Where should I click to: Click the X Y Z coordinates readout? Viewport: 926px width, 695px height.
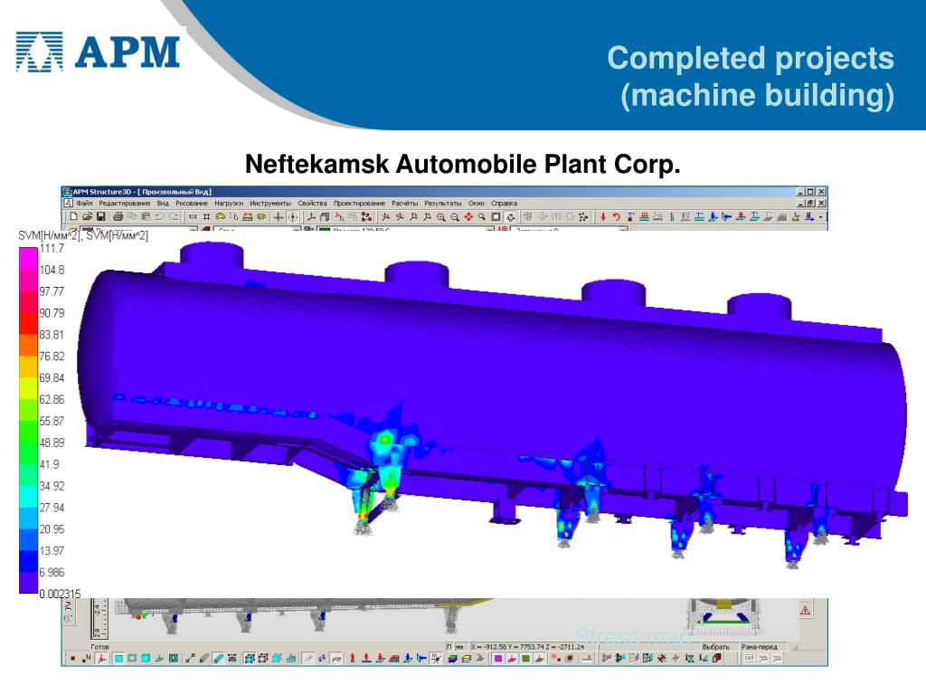[527, 646]
